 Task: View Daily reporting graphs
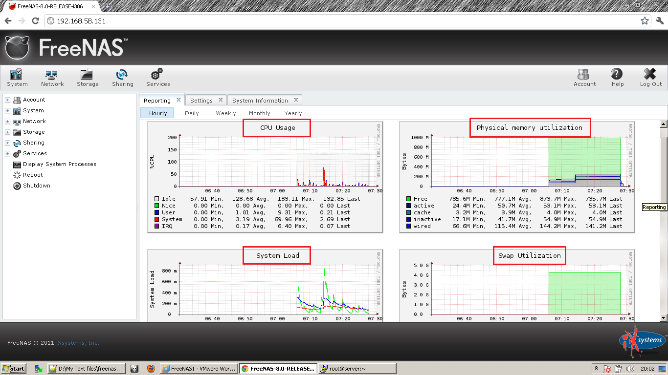coord(191,113)
